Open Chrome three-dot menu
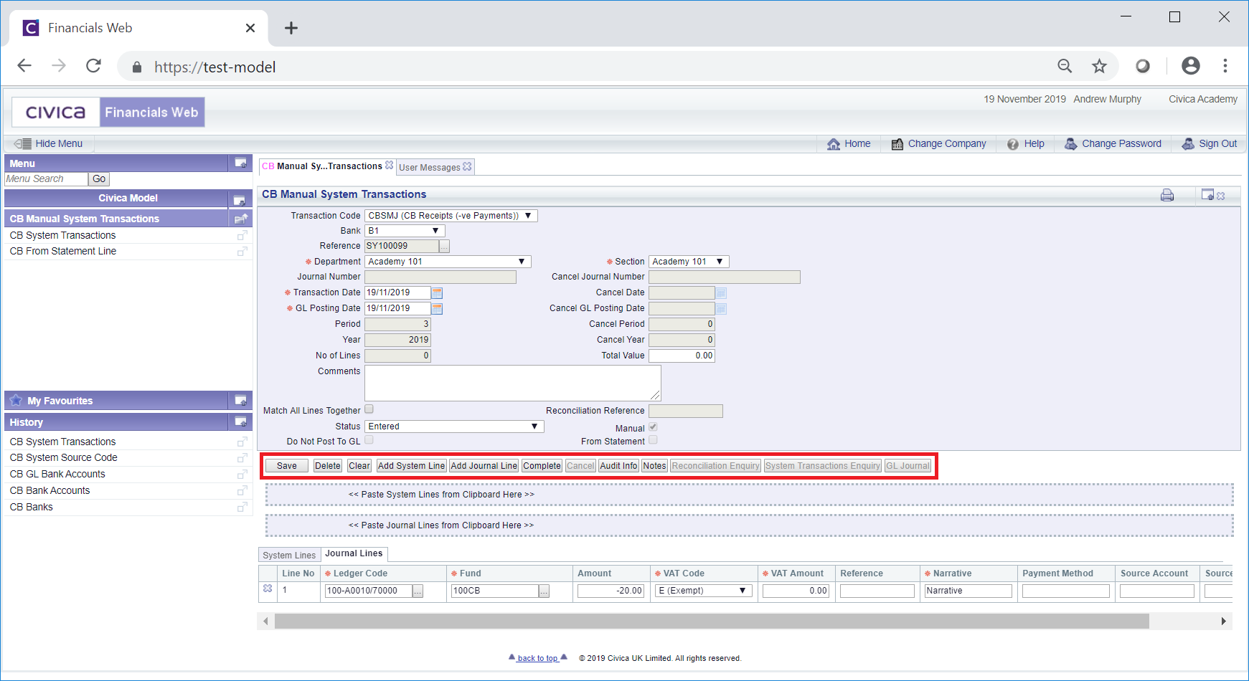Screen dimensions: 1249x681 pos(1225,66)
